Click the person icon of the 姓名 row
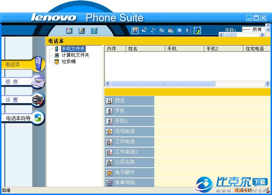Image resolution: width=272 pixels, height=195 pixels. tap(109, 101)
